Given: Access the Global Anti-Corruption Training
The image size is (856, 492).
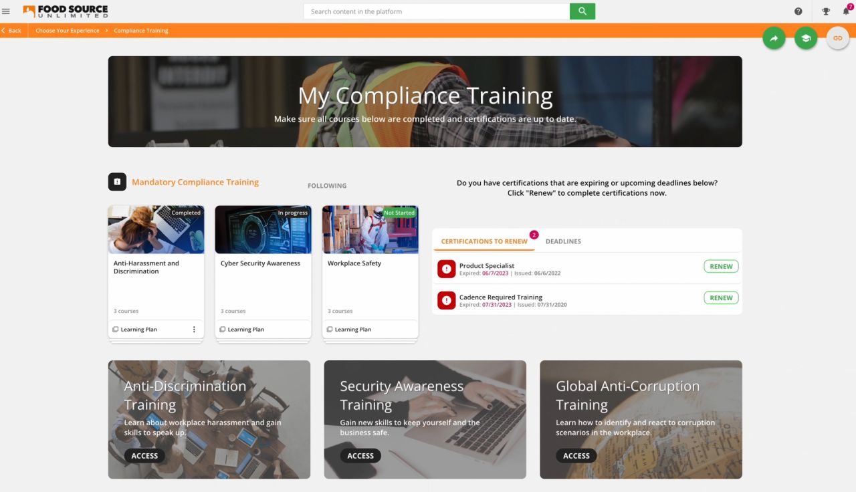Looking at the screenshot, I should 576,456.
